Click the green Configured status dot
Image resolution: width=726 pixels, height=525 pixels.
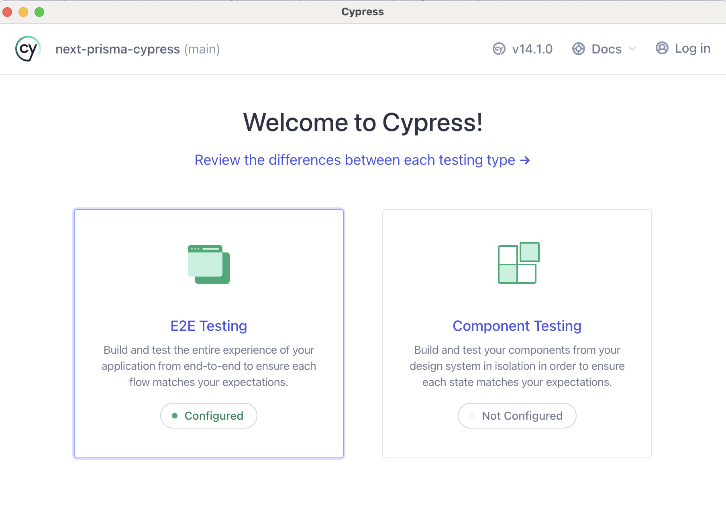pos(175,416)
